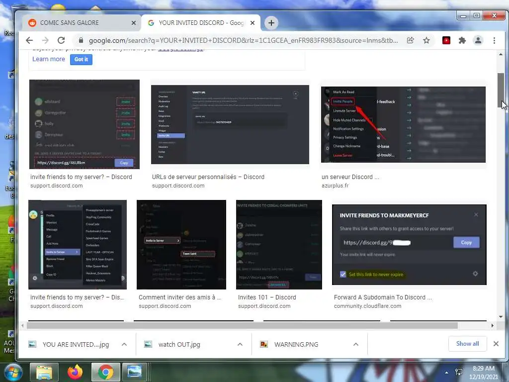Maximize the Chrome window
509x382 pixels.
tap(477, 15)
